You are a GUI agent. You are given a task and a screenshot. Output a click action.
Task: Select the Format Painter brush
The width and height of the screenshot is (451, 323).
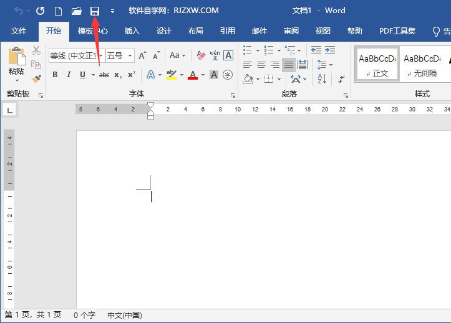[36, 78]
